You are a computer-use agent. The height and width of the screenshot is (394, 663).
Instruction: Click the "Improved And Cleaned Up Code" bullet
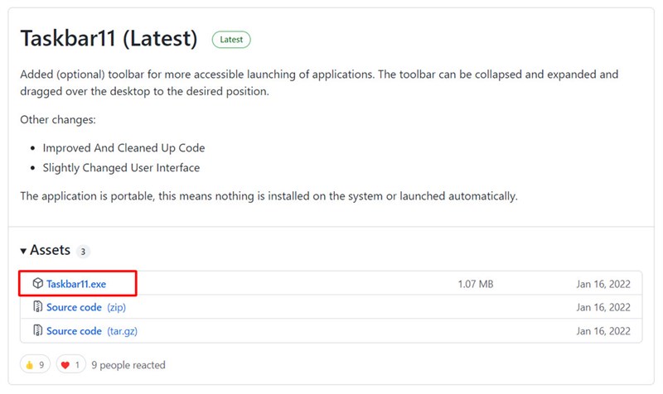tap(123, 147)
